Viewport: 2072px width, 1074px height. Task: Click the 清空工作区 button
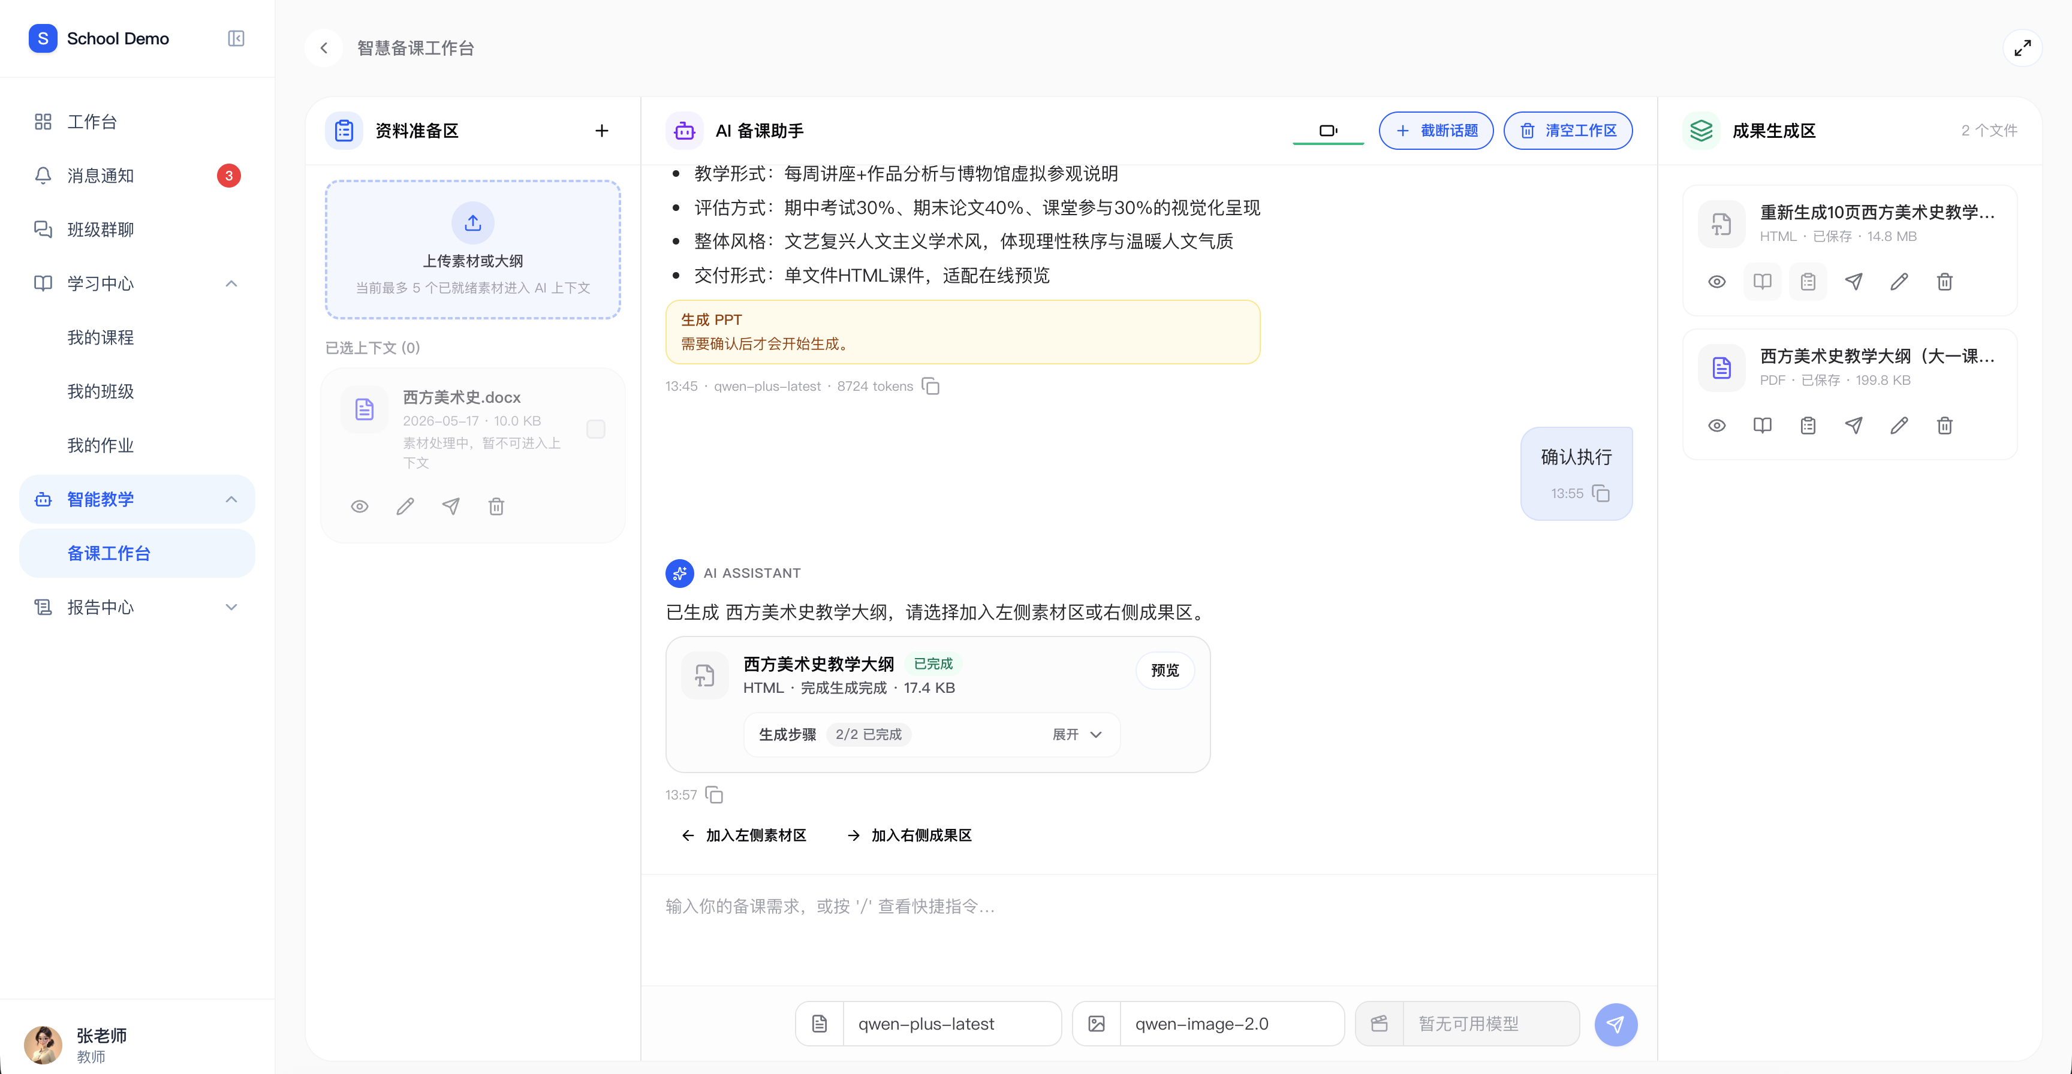1568,130
